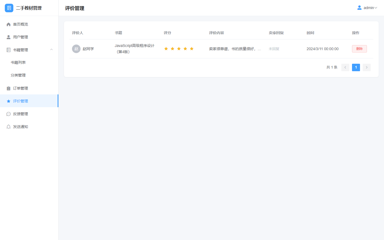
Task: Click the 时间 column header
Action: pos(310,33)
